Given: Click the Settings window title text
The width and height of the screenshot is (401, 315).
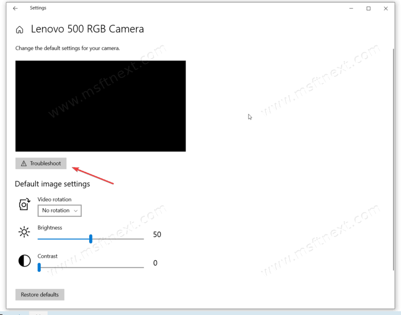Looking at the screenshot, I should pos(38,8).
